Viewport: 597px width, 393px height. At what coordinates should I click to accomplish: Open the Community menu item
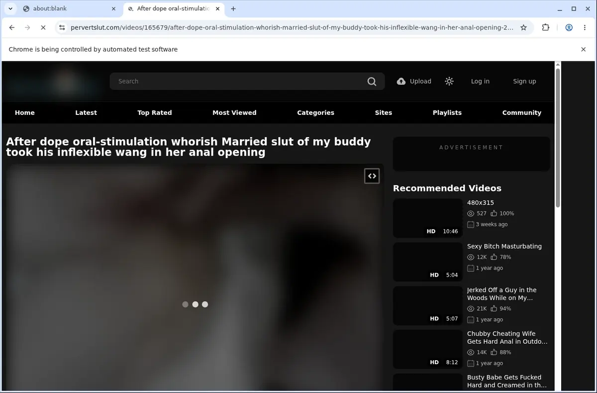coord(522,113)
